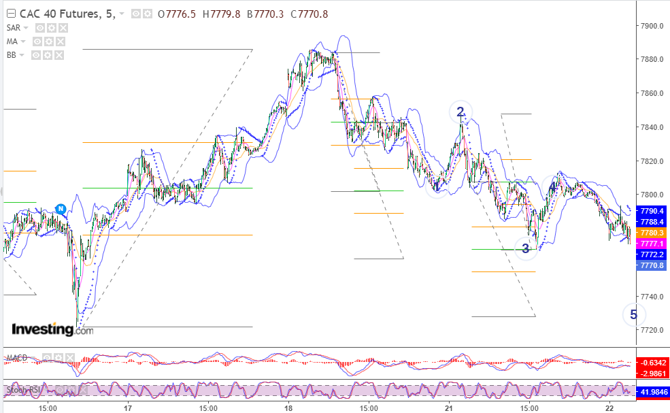Viewport: 670px width, 413px height.
Task: Click date label 21 on time axis
Action: pos(449,408)
